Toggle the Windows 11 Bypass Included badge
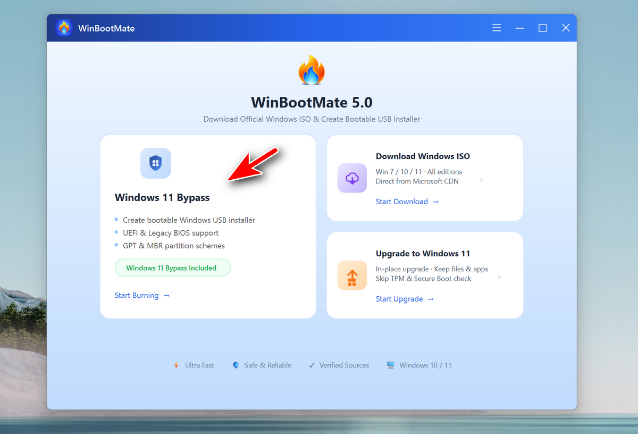The width and height of the screenshot is (638, 434). (x=173, y=268)
